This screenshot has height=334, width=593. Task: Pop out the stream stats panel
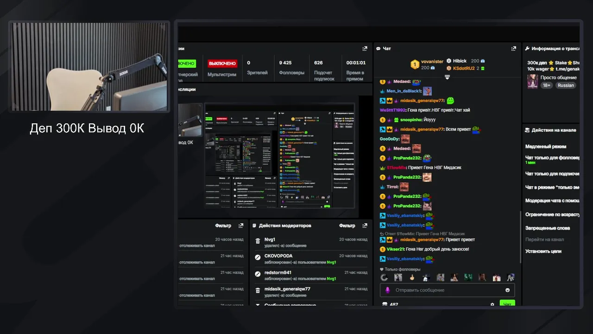click(365, 48)
